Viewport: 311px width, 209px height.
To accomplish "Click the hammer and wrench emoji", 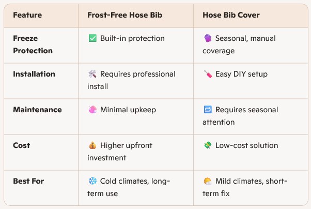I will point(93,74).
